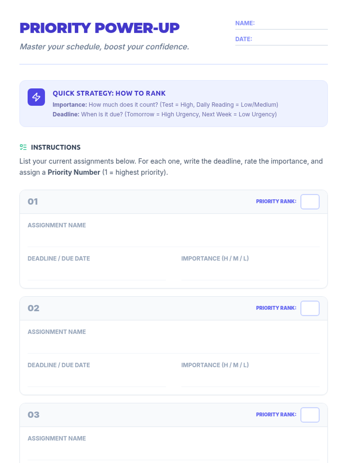Image resolution: width=347 pixels, height=463 pixels.
Task: Click the Priority Power-Up title
Action: coord(99,28)
